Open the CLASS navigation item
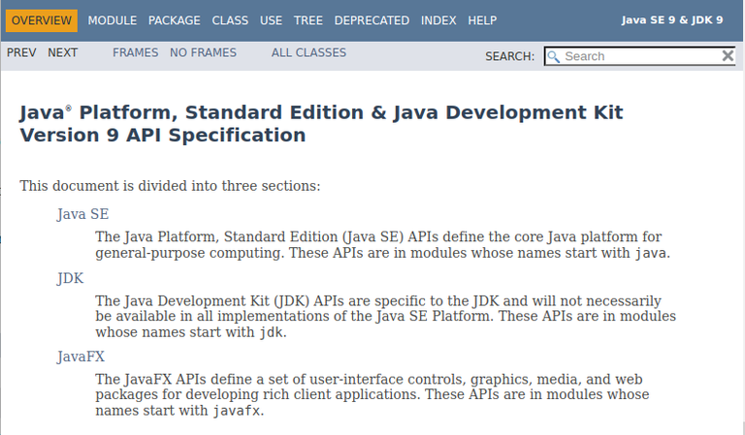Screen dimensions: 745x435 [x=230, y=21]
